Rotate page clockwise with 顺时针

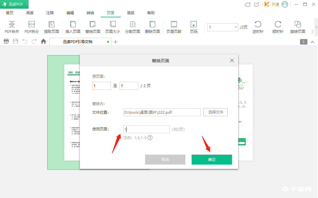277,27
